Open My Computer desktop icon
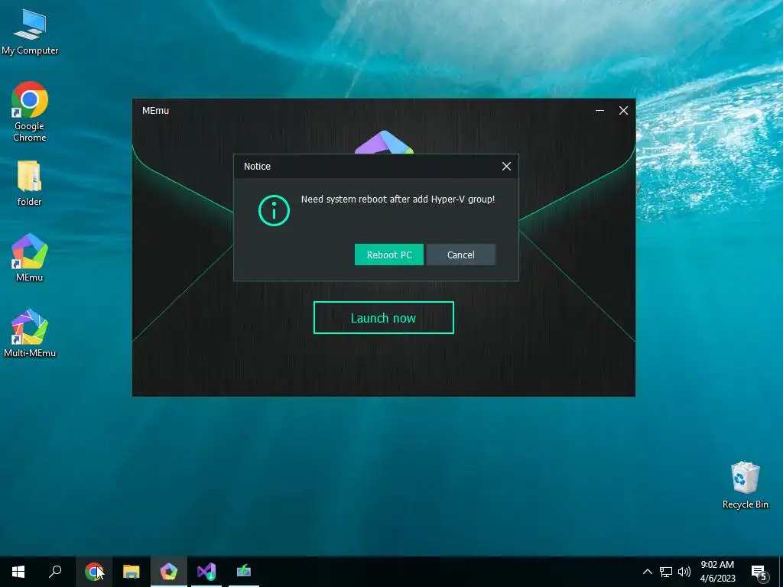 click(30, 32)
